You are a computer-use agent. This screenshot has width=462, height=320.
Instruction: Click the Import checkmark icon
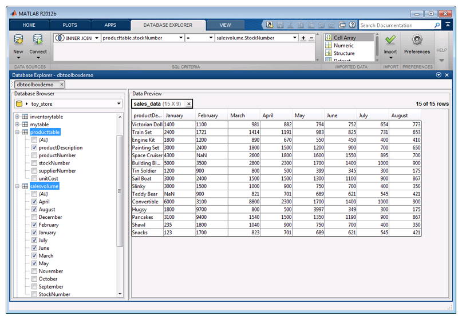point(390,40)
